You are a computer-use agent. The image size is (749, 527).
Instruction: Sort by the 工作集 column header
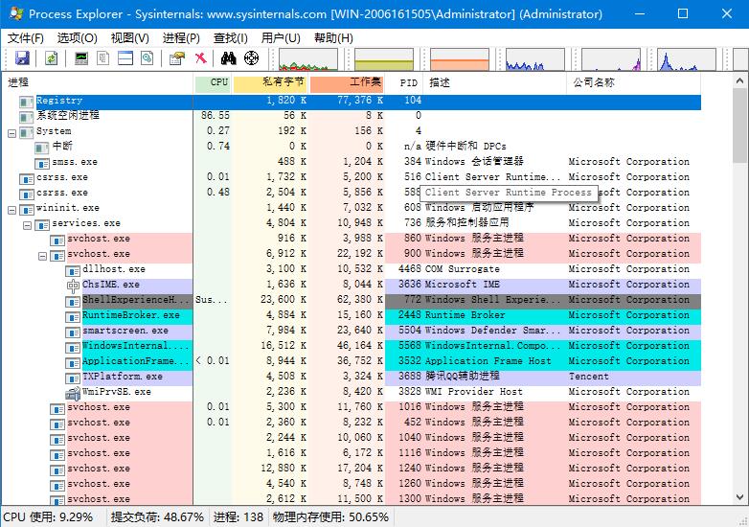coord(347,83)
